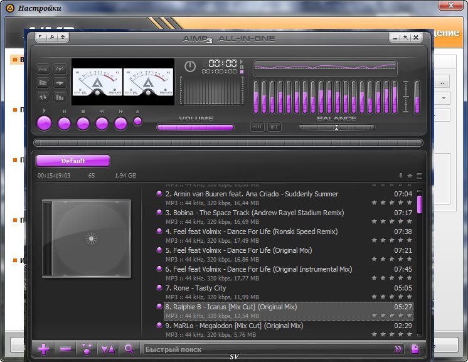Adjust the VOLUME slider
This screenshot has width=468, height=362.
(195, 127)
